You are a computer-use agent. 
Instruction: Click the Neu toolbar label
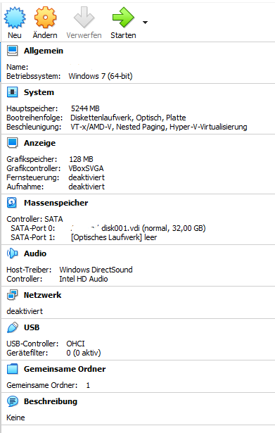(x=15, y=35)
